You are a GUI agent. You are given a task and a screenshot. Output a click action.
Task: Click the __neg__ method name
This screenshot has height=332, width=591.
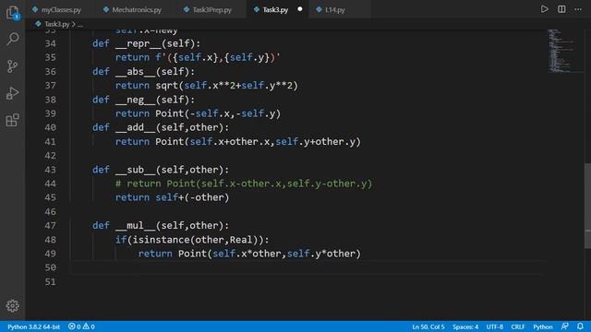click(136, 100)
